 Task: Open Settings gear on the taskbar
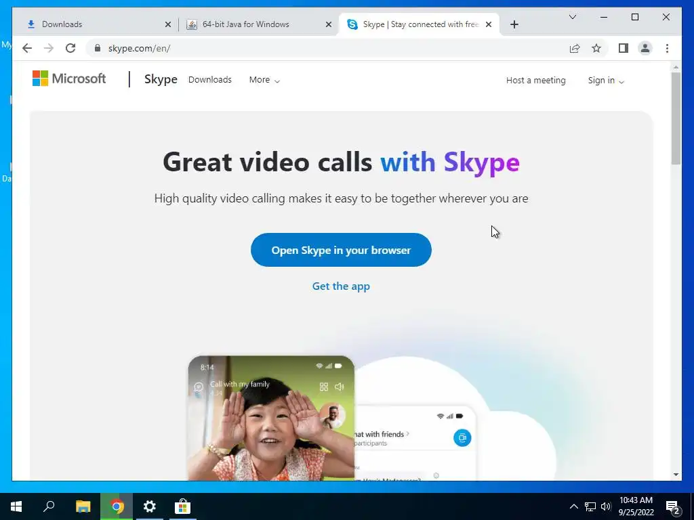(x=150, y=506)
